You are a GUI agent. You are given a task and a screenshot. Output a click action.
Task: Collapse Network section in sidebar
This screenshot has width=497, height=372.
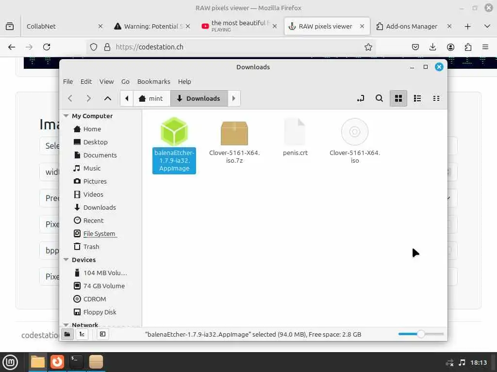click(x=66, y=325)
